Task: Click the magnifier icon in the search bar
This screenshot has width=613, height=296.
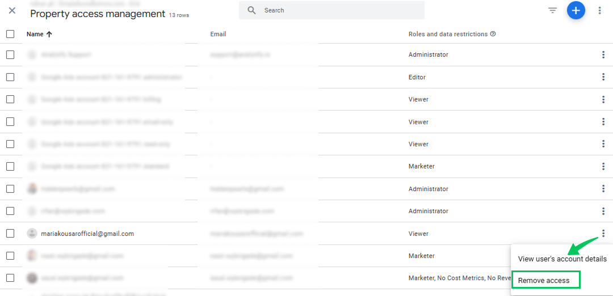Action: (252, 11)
